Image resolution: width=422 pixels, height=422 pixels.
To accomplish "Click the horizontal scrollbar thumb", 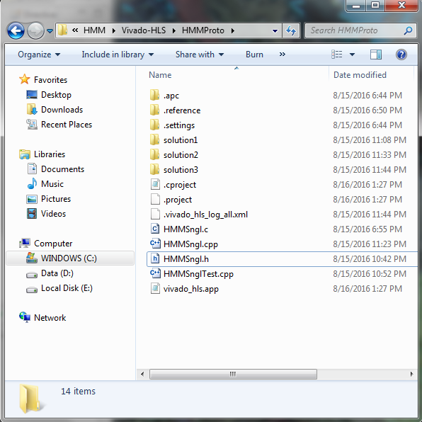I will point(233,374).
